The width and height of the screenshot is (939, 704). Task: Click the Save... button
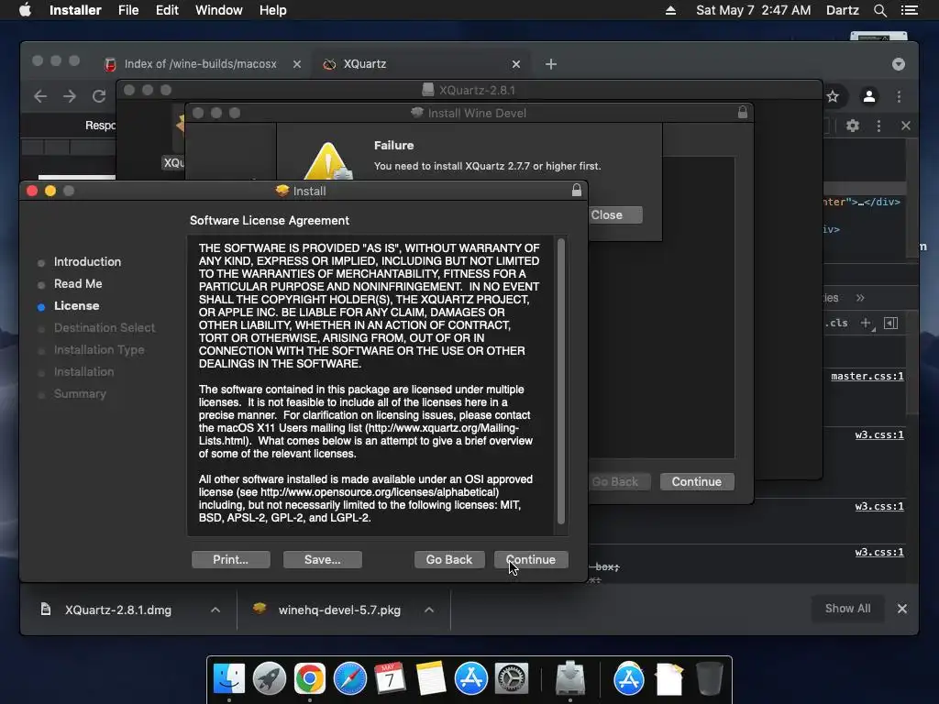(x=322, y=559)
